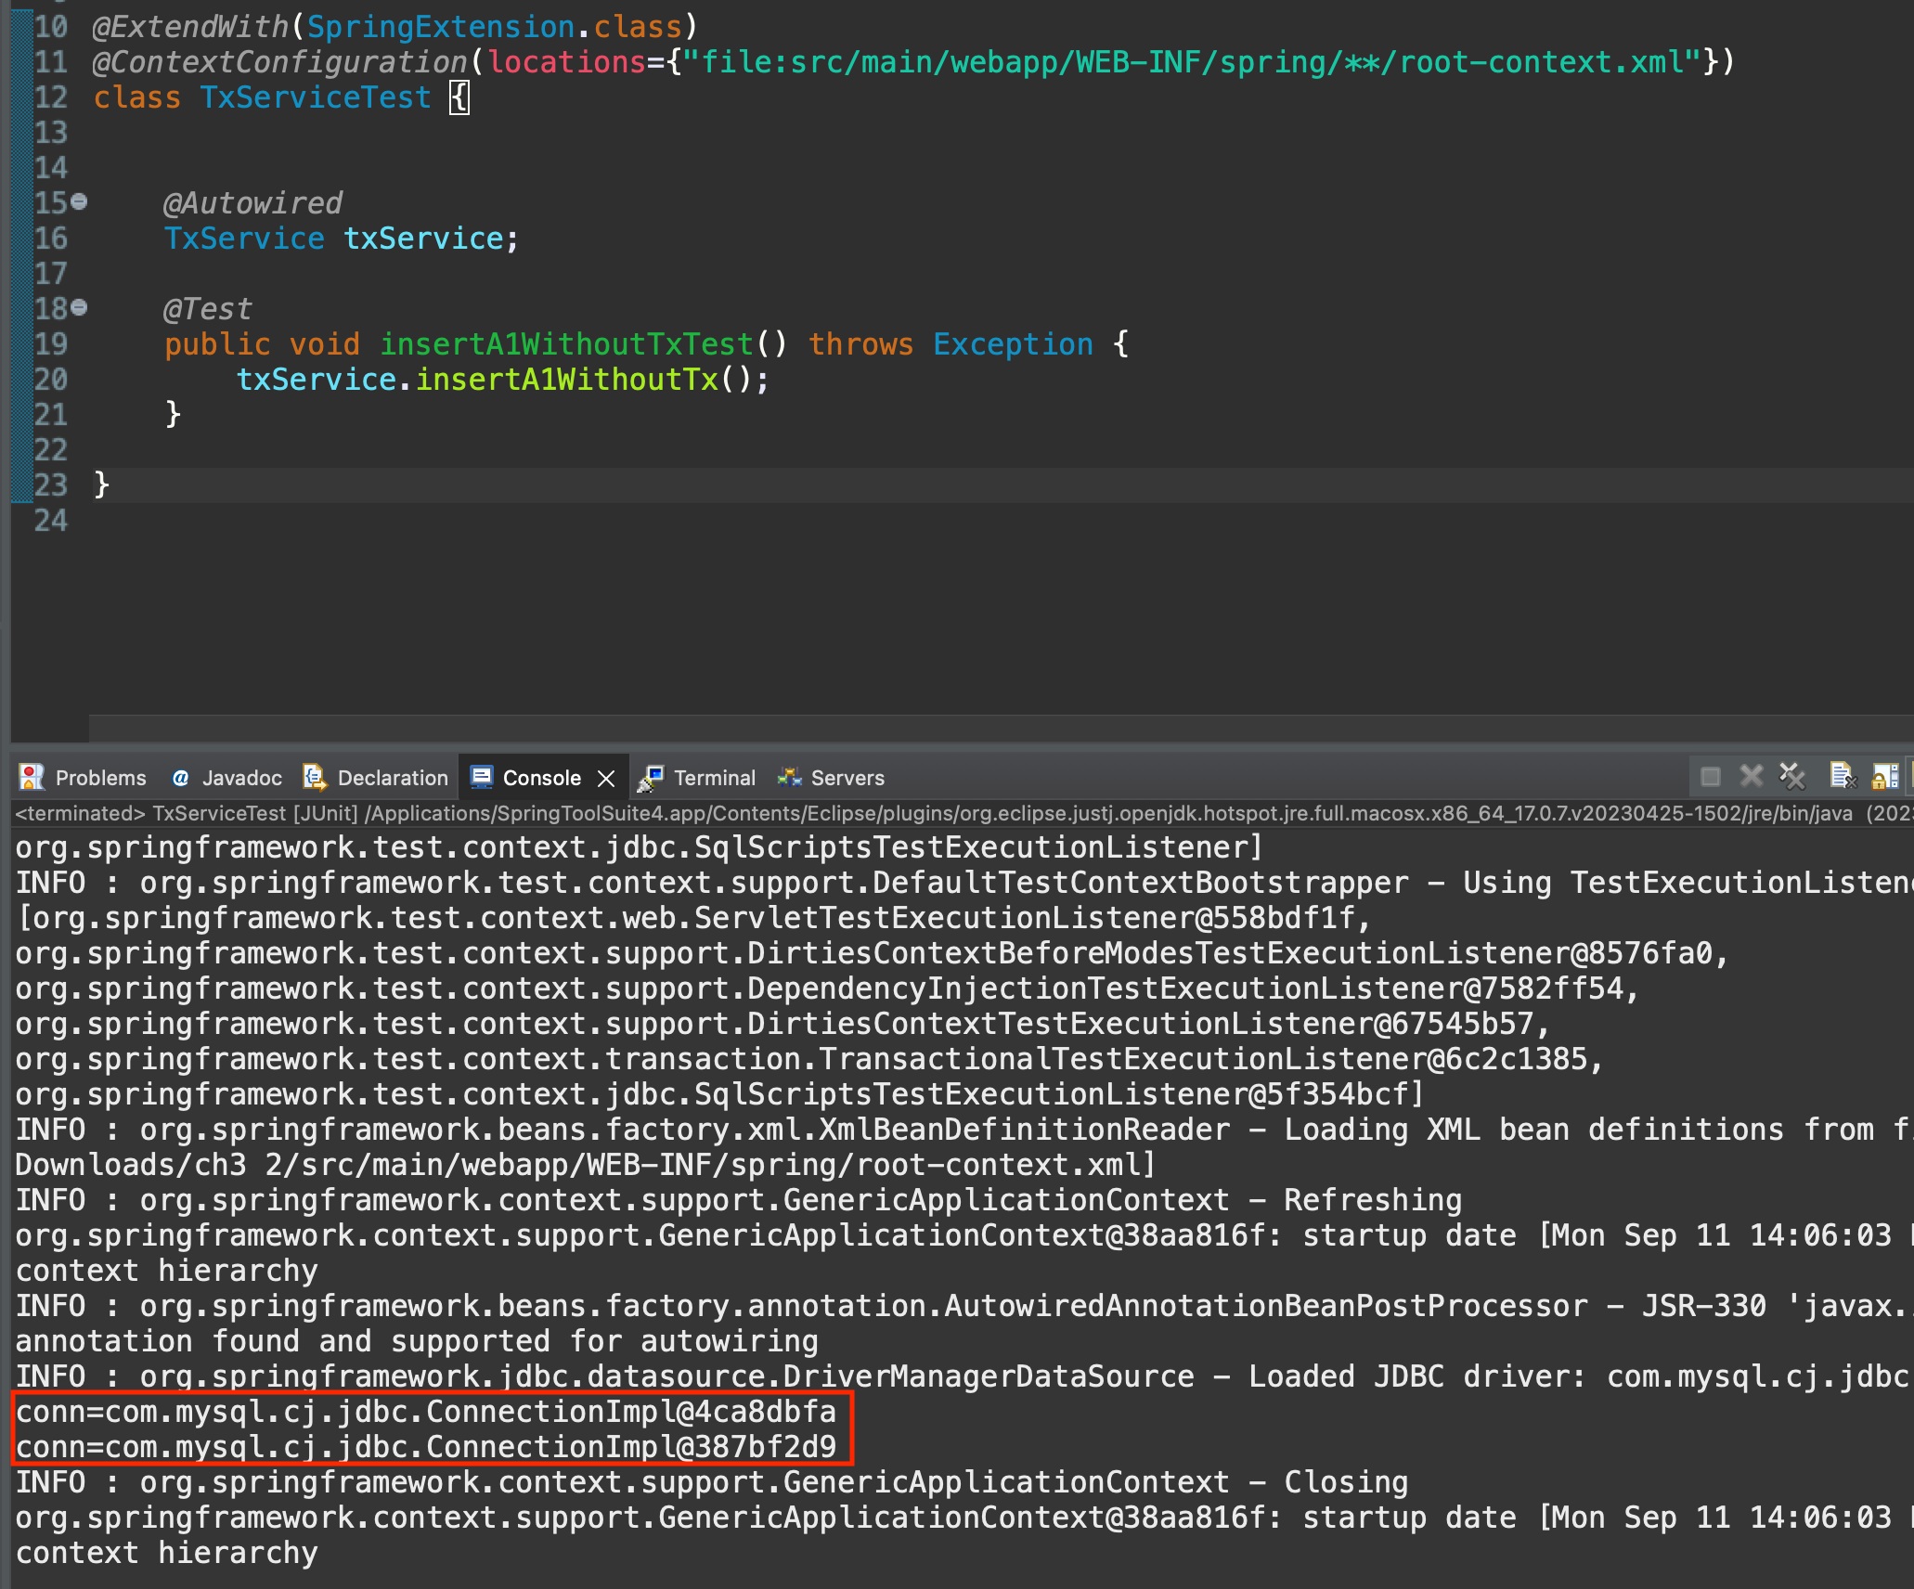
Task: Close the Console tab with its X
Action: coord(606,779)
